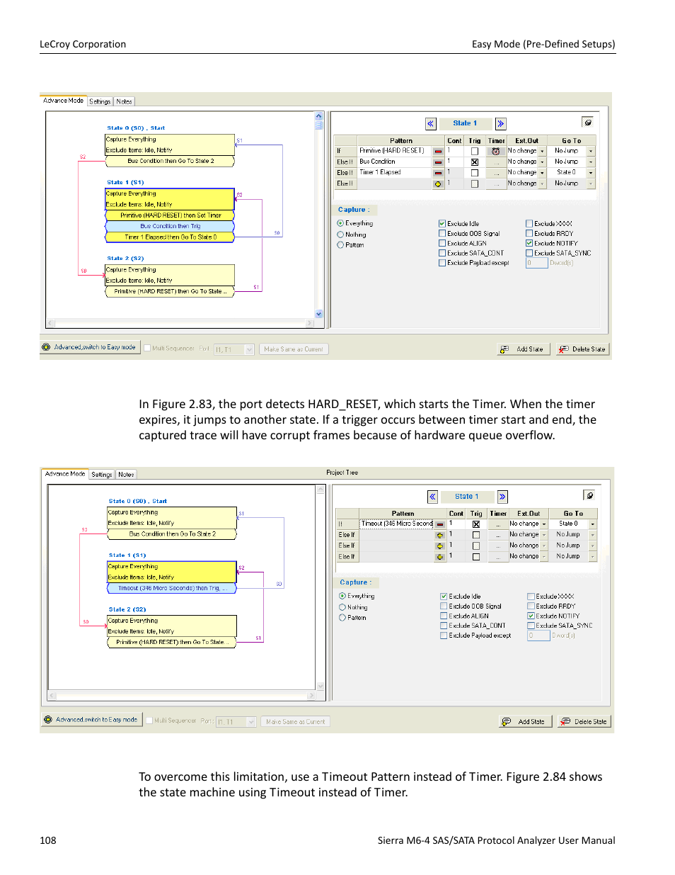Image resolution: width=675 pixels, height=875 pixels.
Task: Click blue 'Bus Condition then Trig' block
Action: pos(170,226)
